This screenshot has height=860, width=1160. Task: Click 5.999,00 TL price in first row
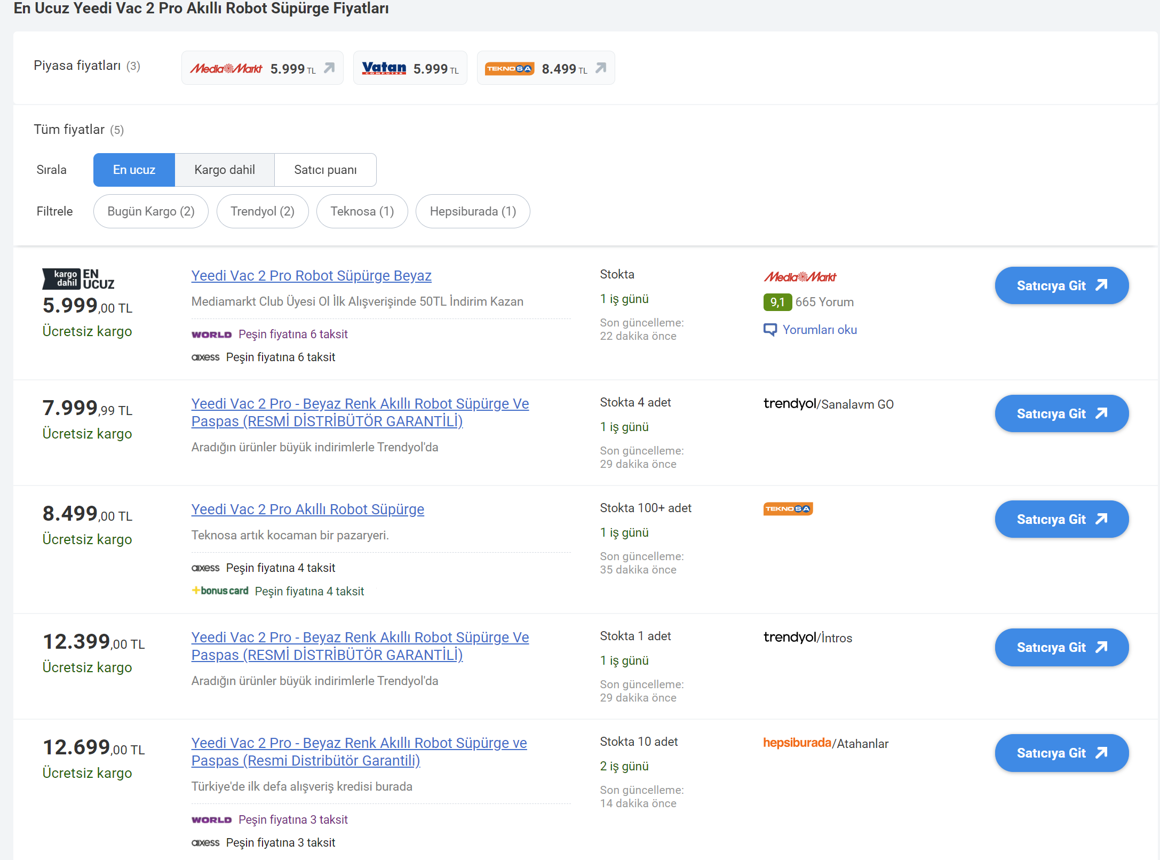[88, 306]
